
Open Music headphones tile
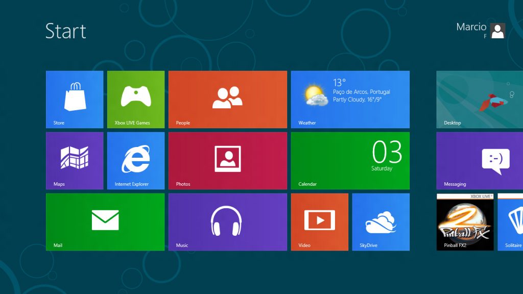tap(227, 222)
